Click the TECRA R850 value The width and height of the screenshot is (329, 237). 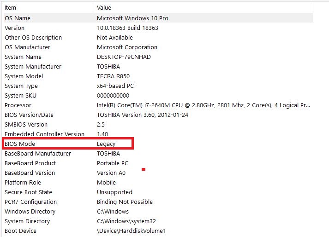[114, 76]
